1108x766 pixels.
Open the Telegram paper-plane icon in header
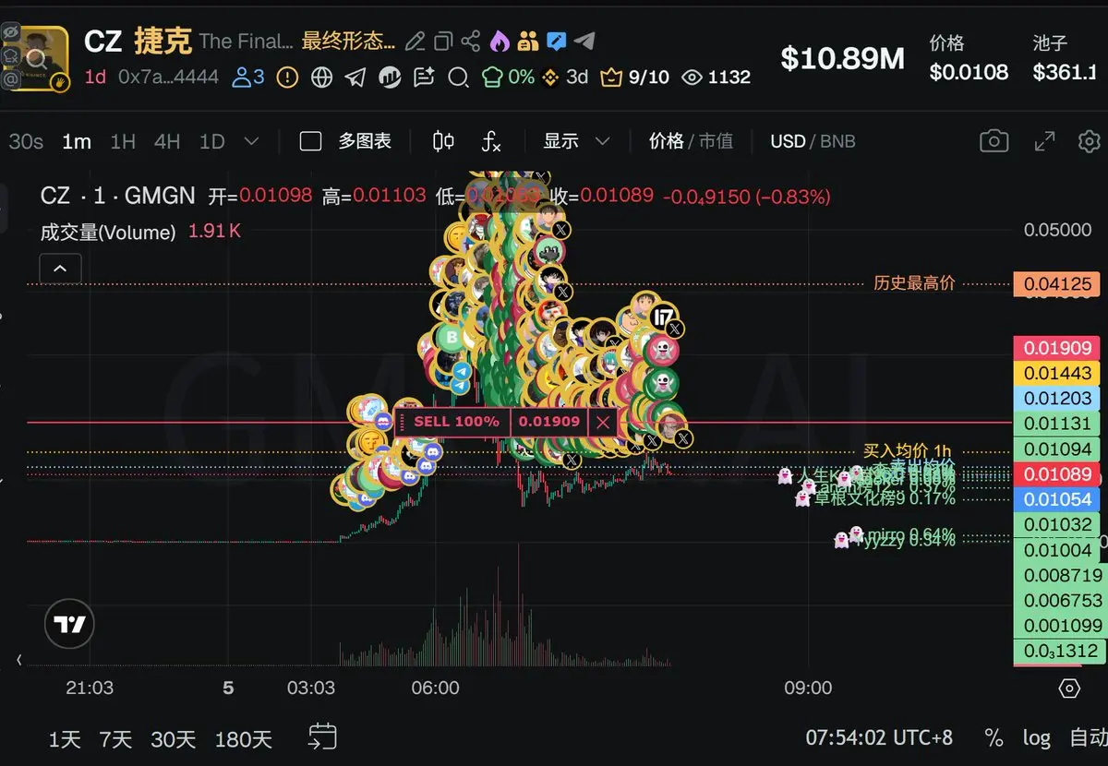(x=584, y=41)
